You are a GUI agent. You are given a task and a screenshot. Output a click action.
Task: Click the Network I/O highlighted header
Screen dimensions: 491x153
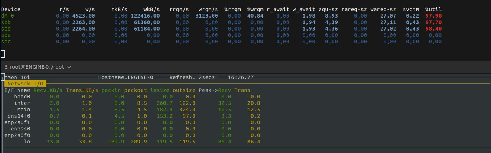25,84
